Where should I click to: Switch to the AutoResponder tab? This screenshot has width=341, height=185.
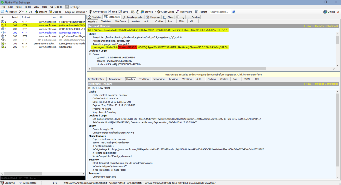pos(133,17)
